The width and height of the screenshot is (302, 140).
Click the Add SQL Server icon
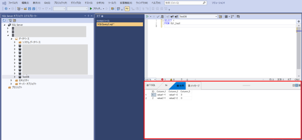[10, 20]
